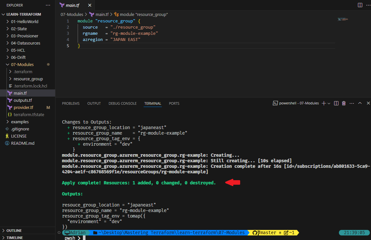Click the Terraform icon beside outputs.tf
Image resolution: width=371 pixels, height=240 pixels.
pos(10,100)
